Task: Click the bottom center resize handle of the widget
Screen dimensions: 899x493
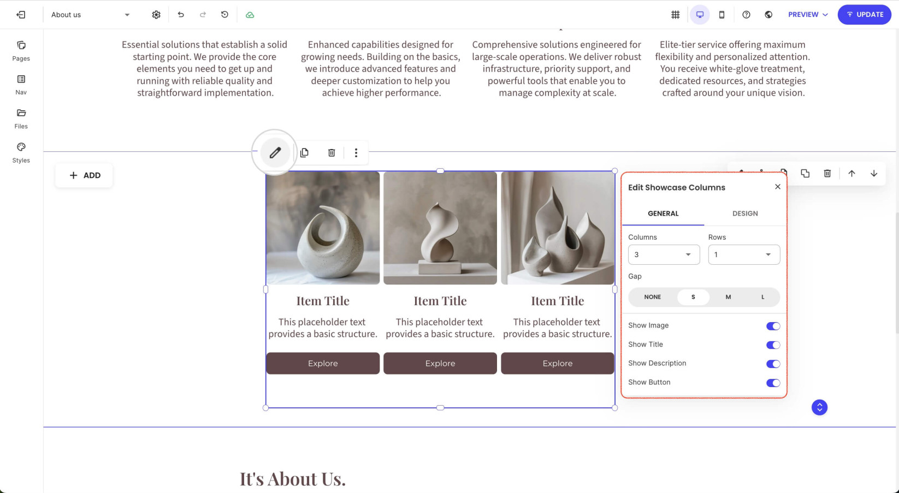Action: click(440, 408)
